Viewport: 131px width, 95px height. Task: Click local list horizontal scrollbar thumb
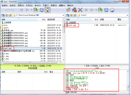30,62
